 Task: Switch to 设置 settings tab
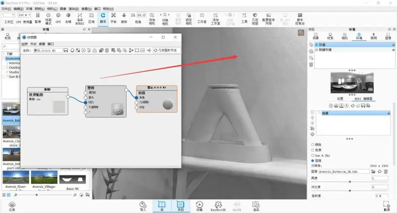340,99
